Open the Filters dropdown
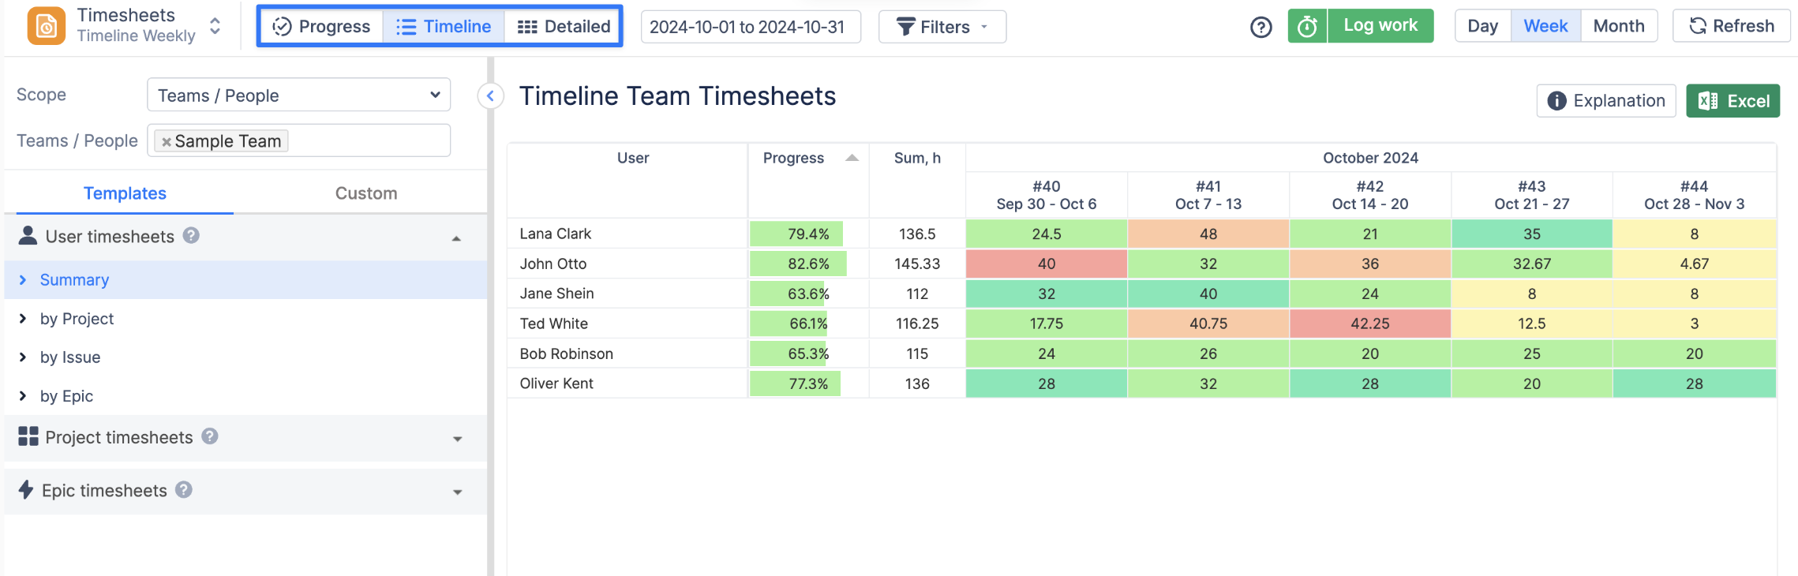1798x576 pixels. pyautogui.click(x=942, y=27)
